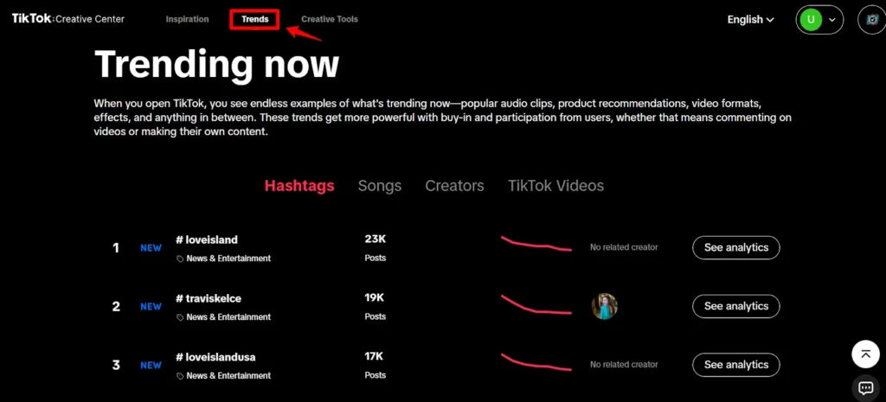This screenshot has width=886, height=402.
Task: Click the TikTok Creative Center logo
Action: [67, 19]
